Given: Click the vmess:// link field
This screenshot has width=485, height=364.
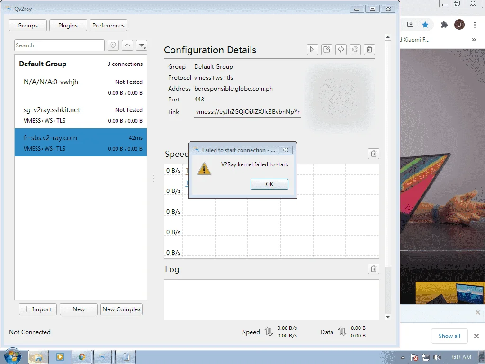Looking at the screenshot, I should (248, 112).
